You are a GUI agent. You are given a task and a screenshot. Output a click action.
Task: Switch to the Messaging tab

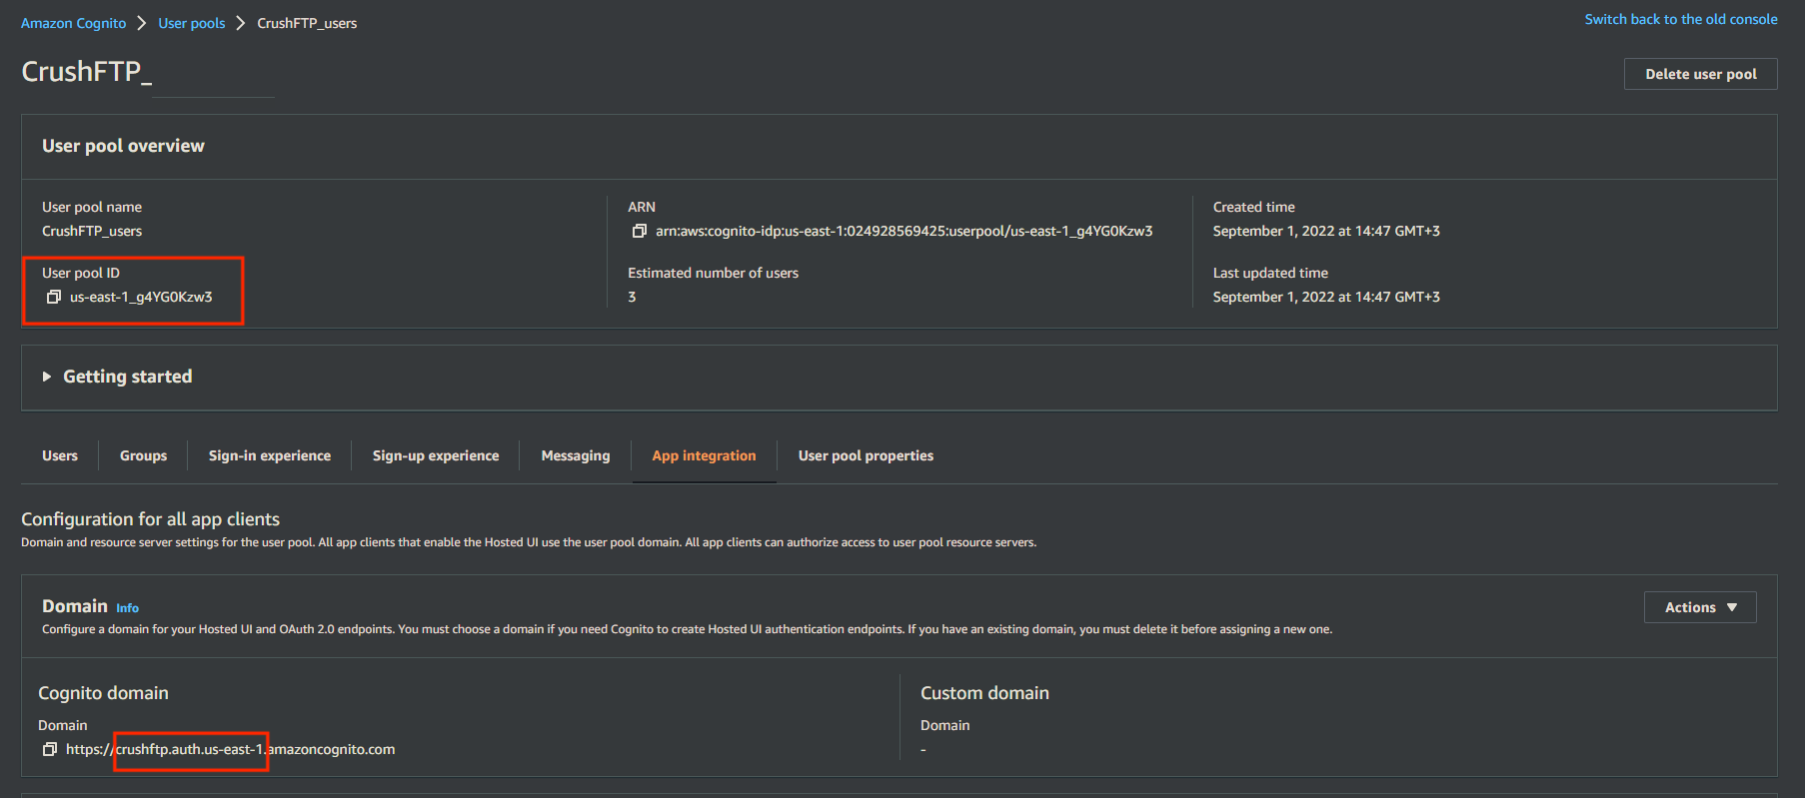coord(576,455)
